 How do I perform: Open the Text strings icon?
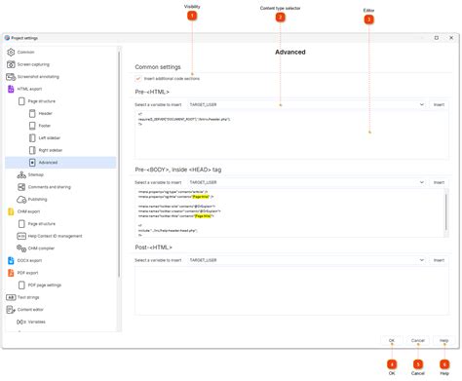coord(11,297)
